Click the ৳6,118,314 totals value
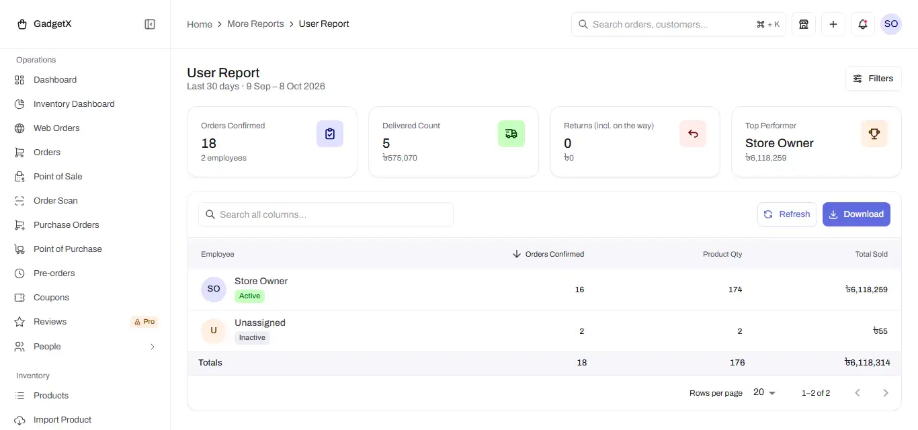Screen dimensions: 918x430 pyautogui.click(x=868, y=363)
